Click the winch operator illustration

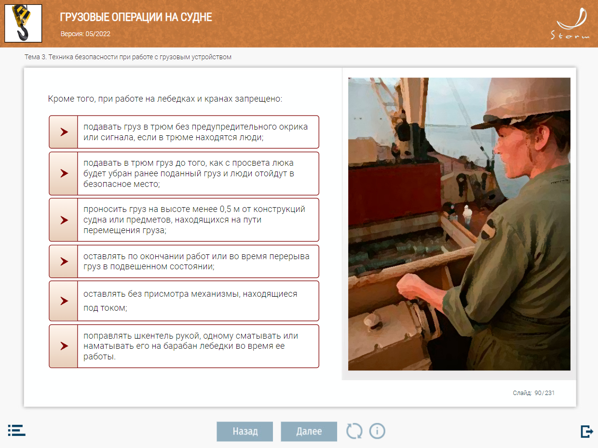459,224
